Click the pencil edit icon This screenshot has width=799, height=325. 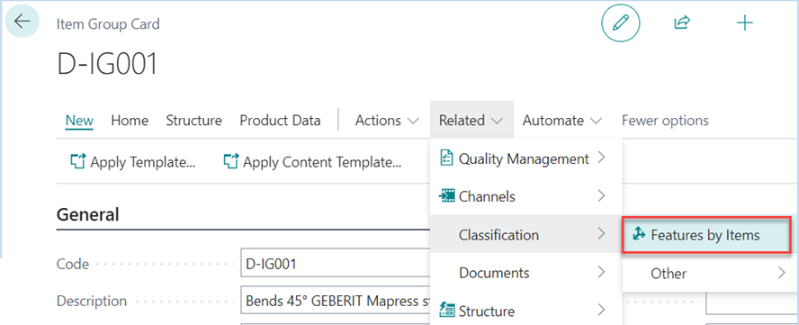621,23
